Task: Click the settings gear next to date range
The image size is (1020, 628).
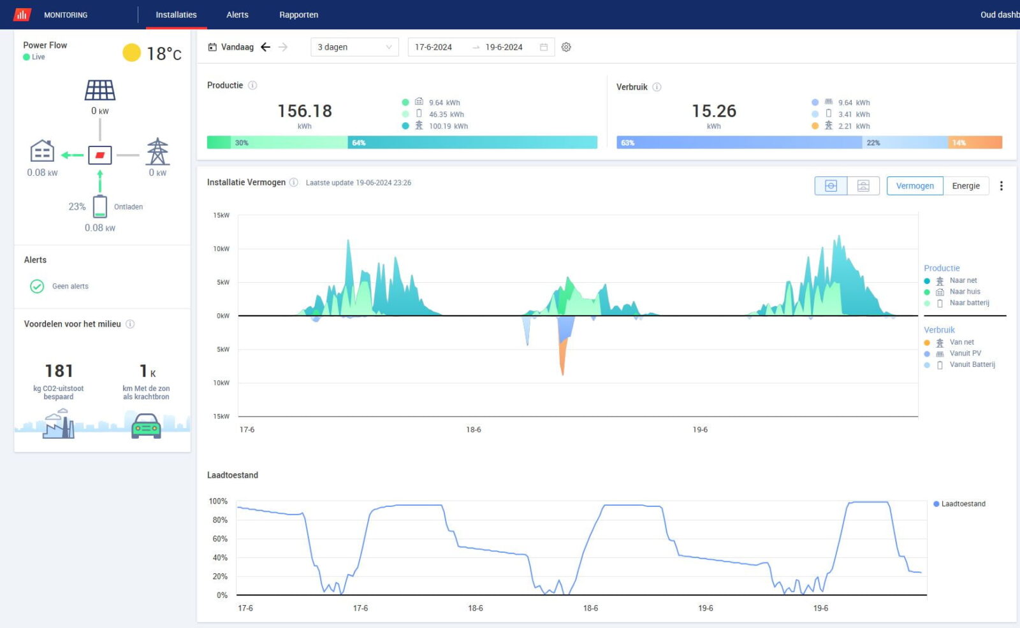Action: (566, 47)
